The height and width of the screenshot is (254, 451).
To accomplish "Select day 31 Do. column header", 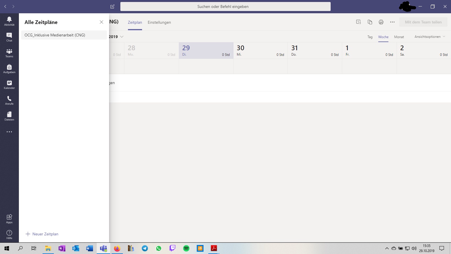I will 315,51.
